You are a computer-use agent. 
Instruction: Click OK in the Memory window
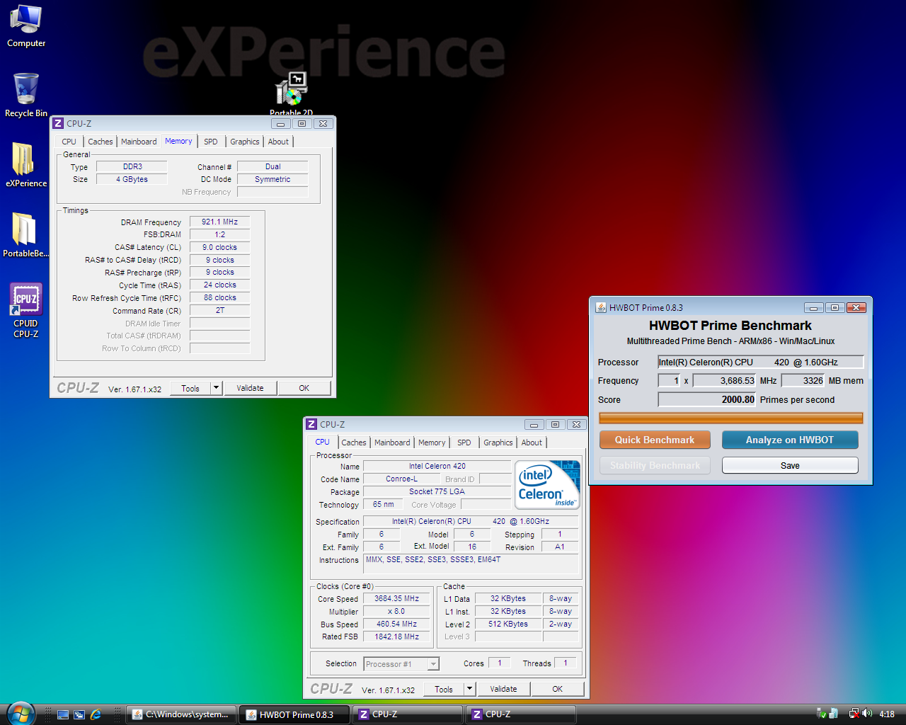(304, 388)
